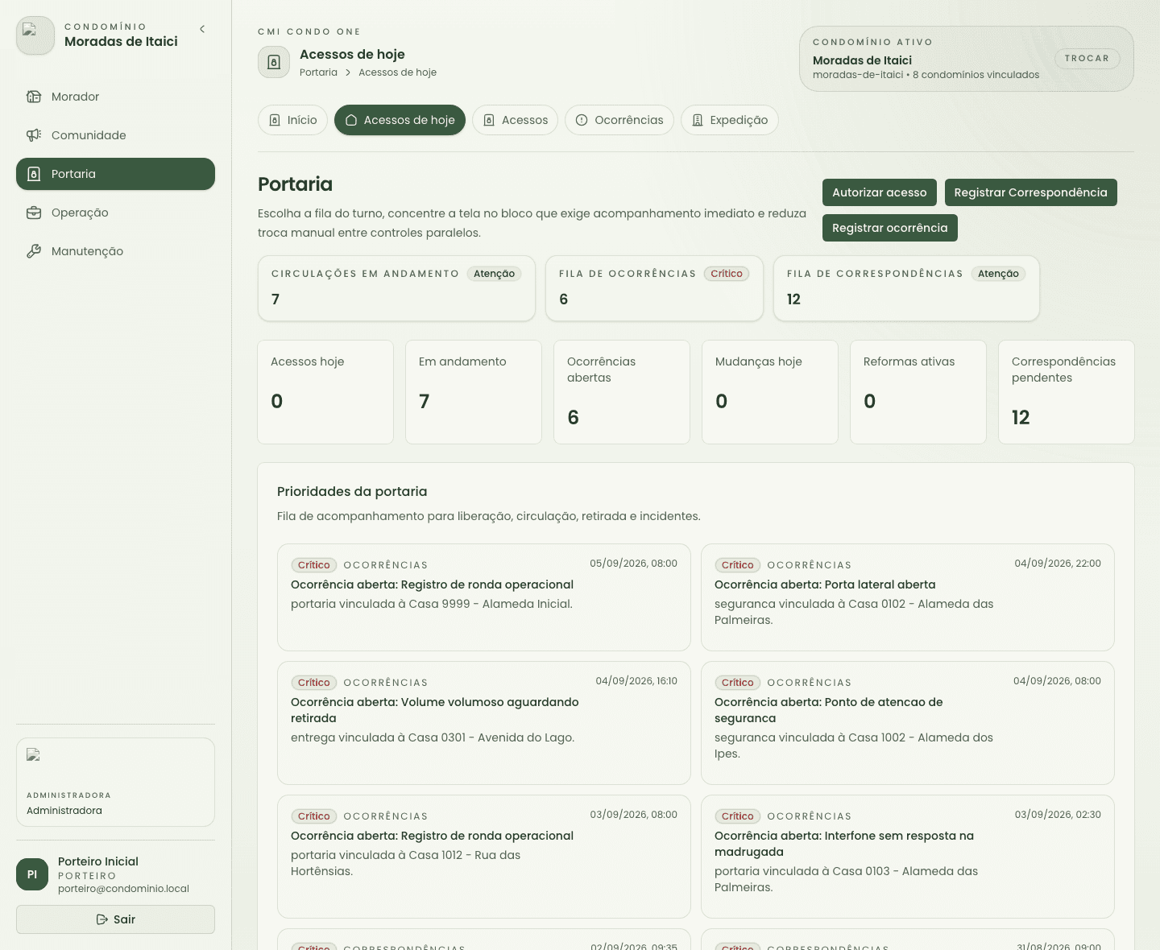The width and height of the screenshot is (1160, 950).
Task: Select the Ocorrências abertas stat card
Action: pos(622,392)
